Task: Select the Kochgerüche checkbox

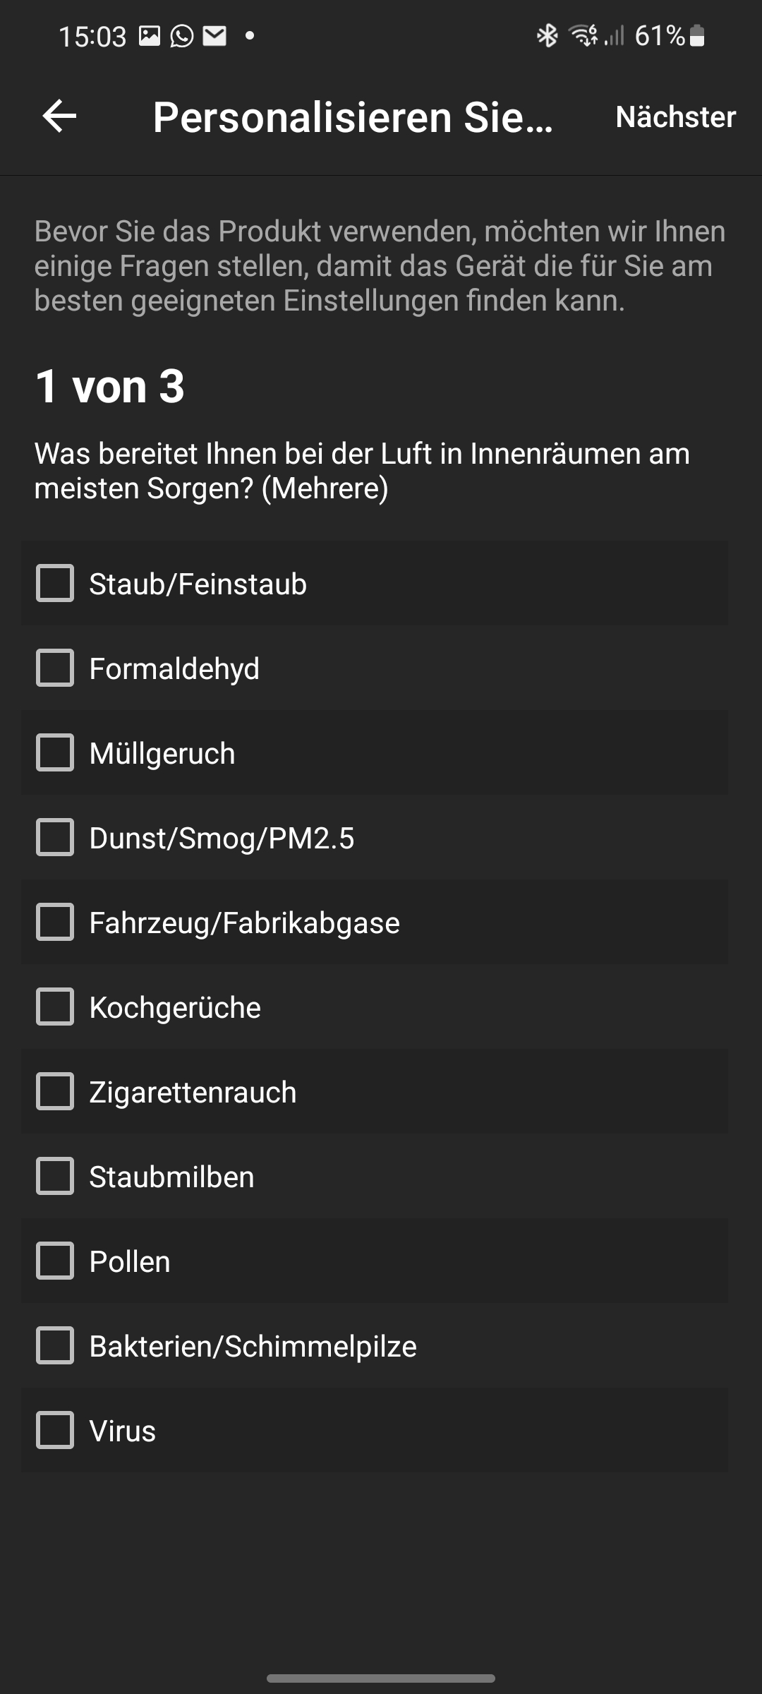Action: (x=55, y=1007)
